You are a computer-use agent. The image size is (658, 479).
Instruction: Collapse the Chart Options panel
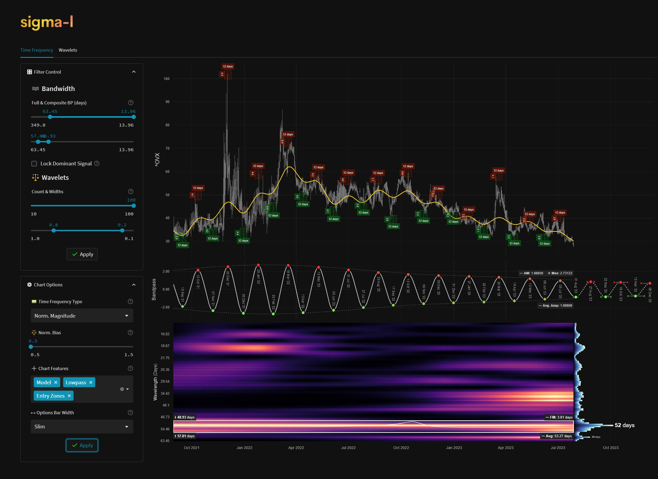pyautogui.click(x=134, y=285)
